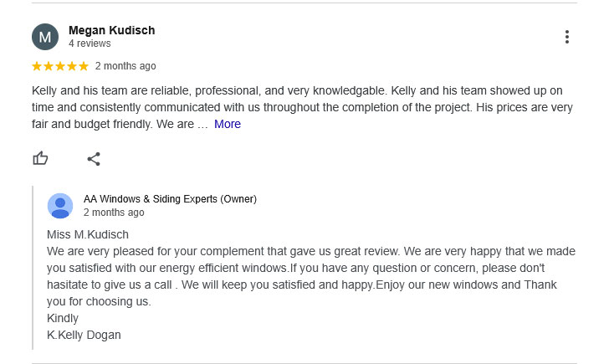Open Megan Kudisch's reviewer profile name
This screenshot has height=364, width=614.
(111, 30)
